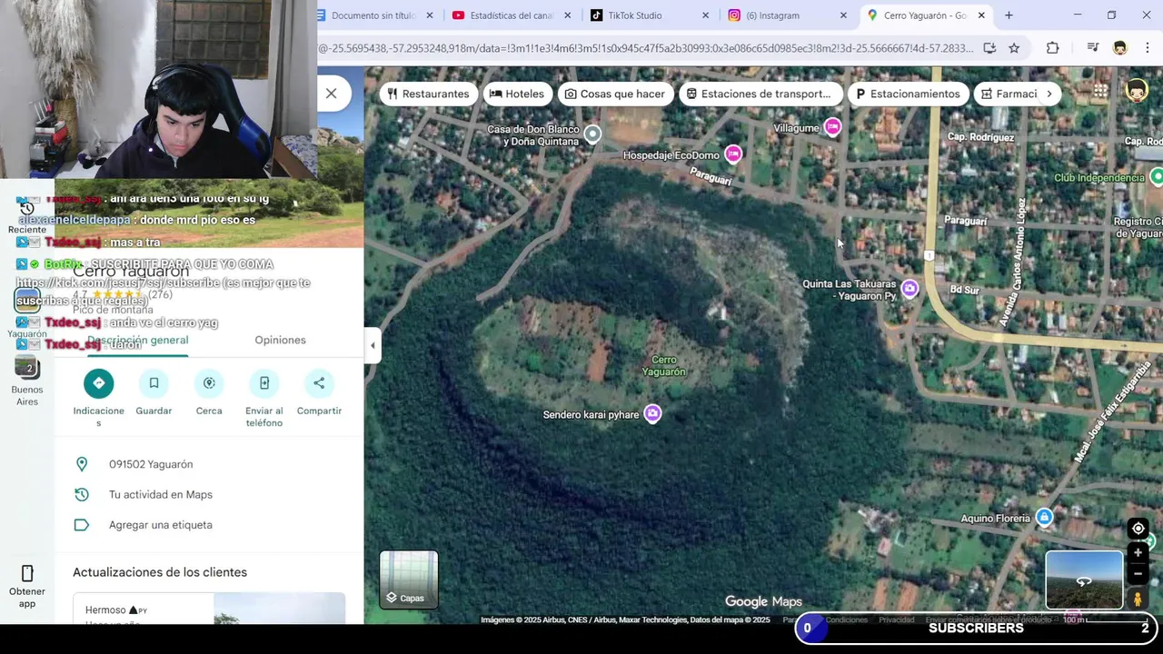Select Sendero karai pyhare pin
This screenshot has width=1163, height=654.
(652, 414)
